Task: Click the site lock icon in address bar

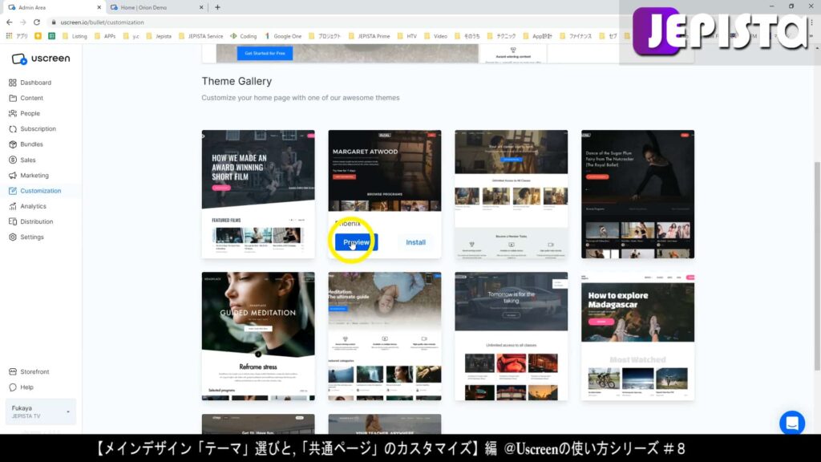Action: pyautogui.click(x=54, y=22)
